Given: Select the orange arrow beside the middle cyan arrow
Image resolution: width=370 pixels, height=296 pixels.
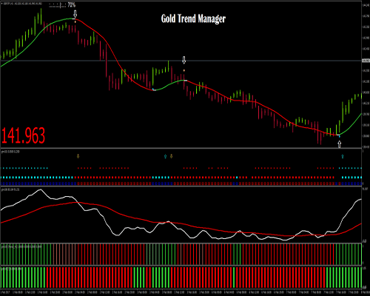Looking at the screenshot, I should (x=171, y=156).
